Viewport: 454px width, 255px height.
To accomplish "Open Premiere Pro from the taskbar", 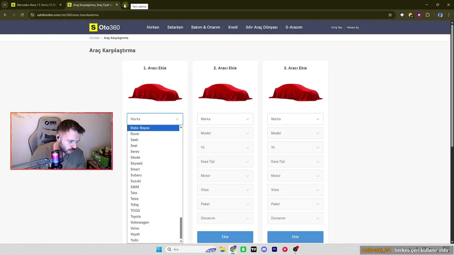I will pos(275,249).
